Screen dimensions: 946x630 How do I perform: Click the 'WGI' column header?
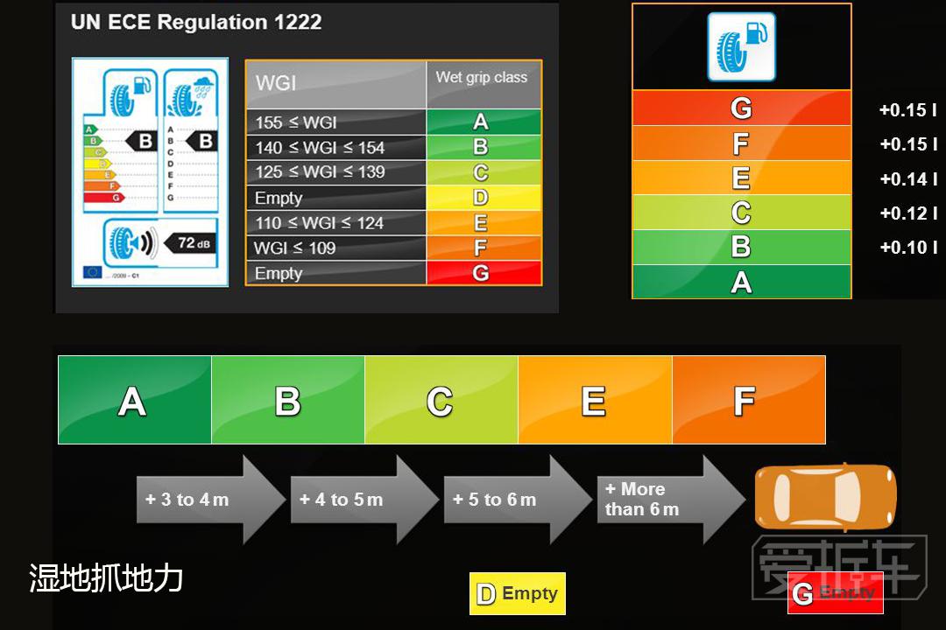[335, 84]
